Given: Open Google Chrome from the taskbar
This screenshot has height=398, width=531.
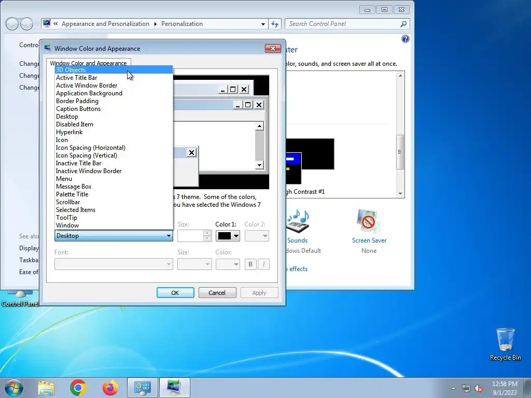Looking at the screenshot, I should (x=78, y=388).
